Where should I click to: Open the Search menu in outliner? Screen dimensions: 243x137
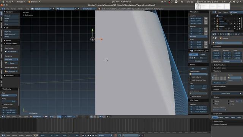[x=226, y=12]
